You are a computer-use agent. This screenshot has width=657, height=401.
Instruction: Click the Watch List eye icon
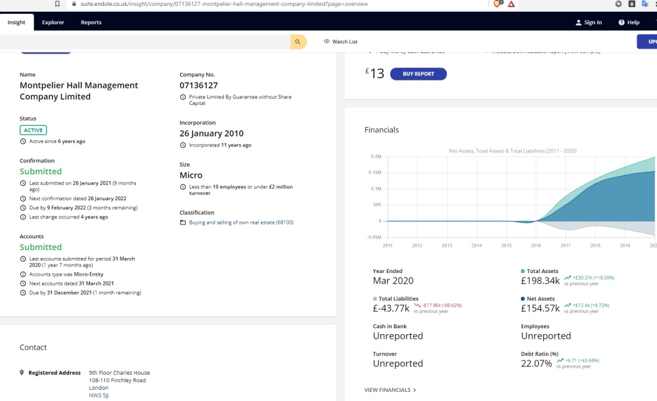(x=327, y=41)
